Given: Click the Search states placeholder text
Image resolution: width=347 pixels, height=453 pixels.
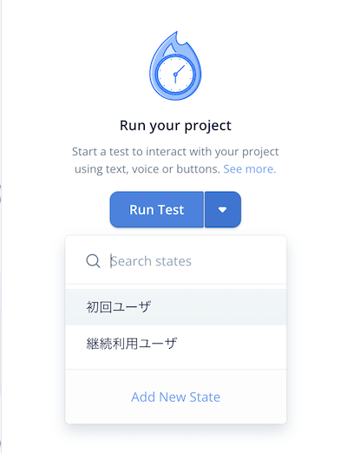Looking at the screenshot, I should tap(151, 261).
